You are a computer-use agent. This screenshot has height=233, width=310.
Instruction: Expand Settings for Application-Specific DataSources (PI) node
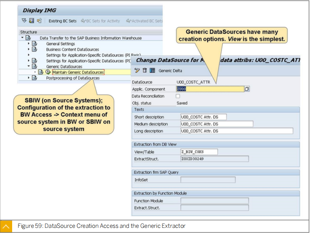[29, 60]
